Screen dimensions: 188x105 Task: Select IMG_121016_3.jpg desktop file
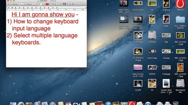click(180, 70)
